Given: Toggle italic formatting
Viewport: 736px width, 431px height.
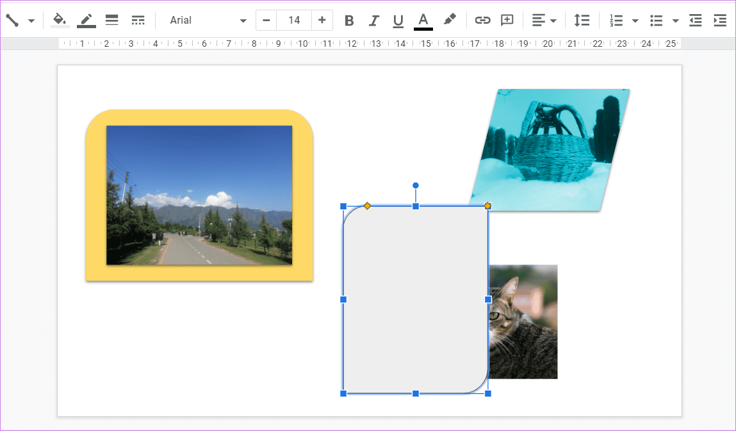Looking at the screenshot, I should coord(373,20).
